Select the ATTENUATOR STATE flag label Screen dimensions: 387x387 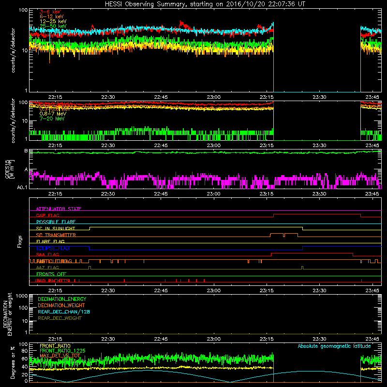coord(59,209)
